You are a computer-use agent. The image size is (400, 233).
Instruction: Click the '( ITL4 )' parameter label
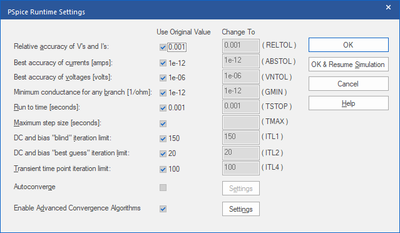pyautogui.click(x=272, y=167)
